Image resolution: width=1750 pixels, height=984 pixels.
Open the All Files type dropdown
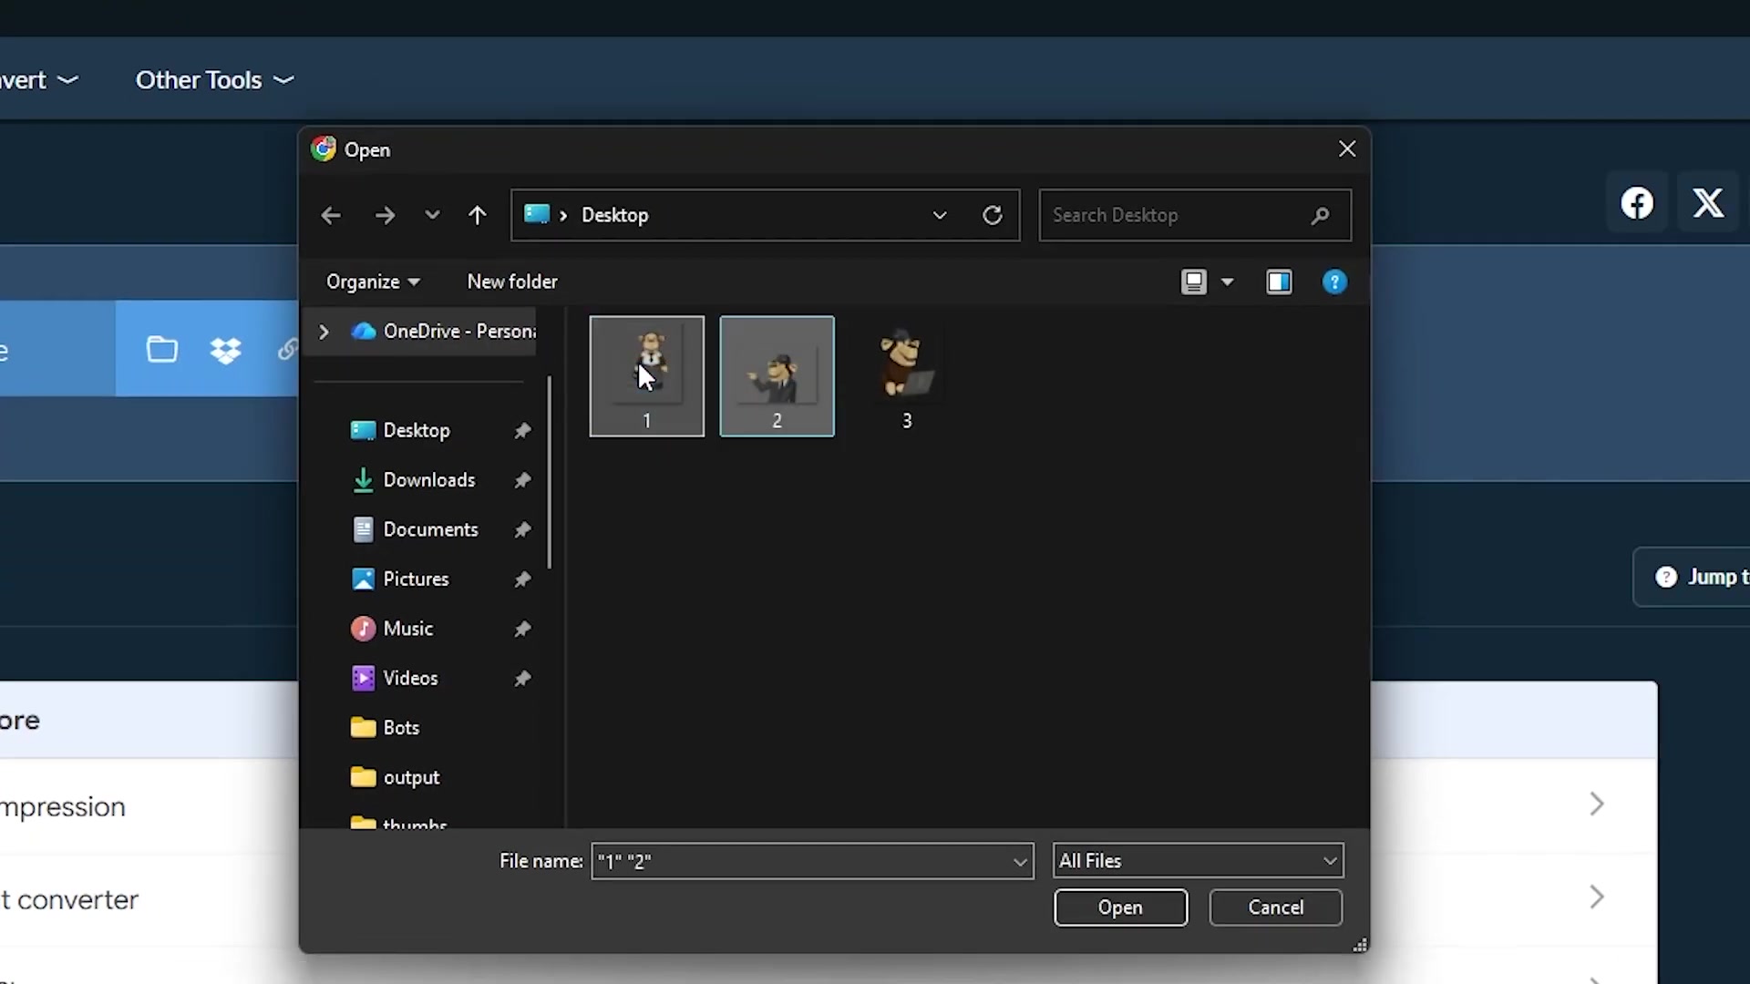click(1198, 861)
